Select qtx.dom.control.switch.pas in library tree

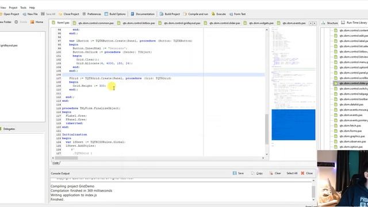point(351,89)
